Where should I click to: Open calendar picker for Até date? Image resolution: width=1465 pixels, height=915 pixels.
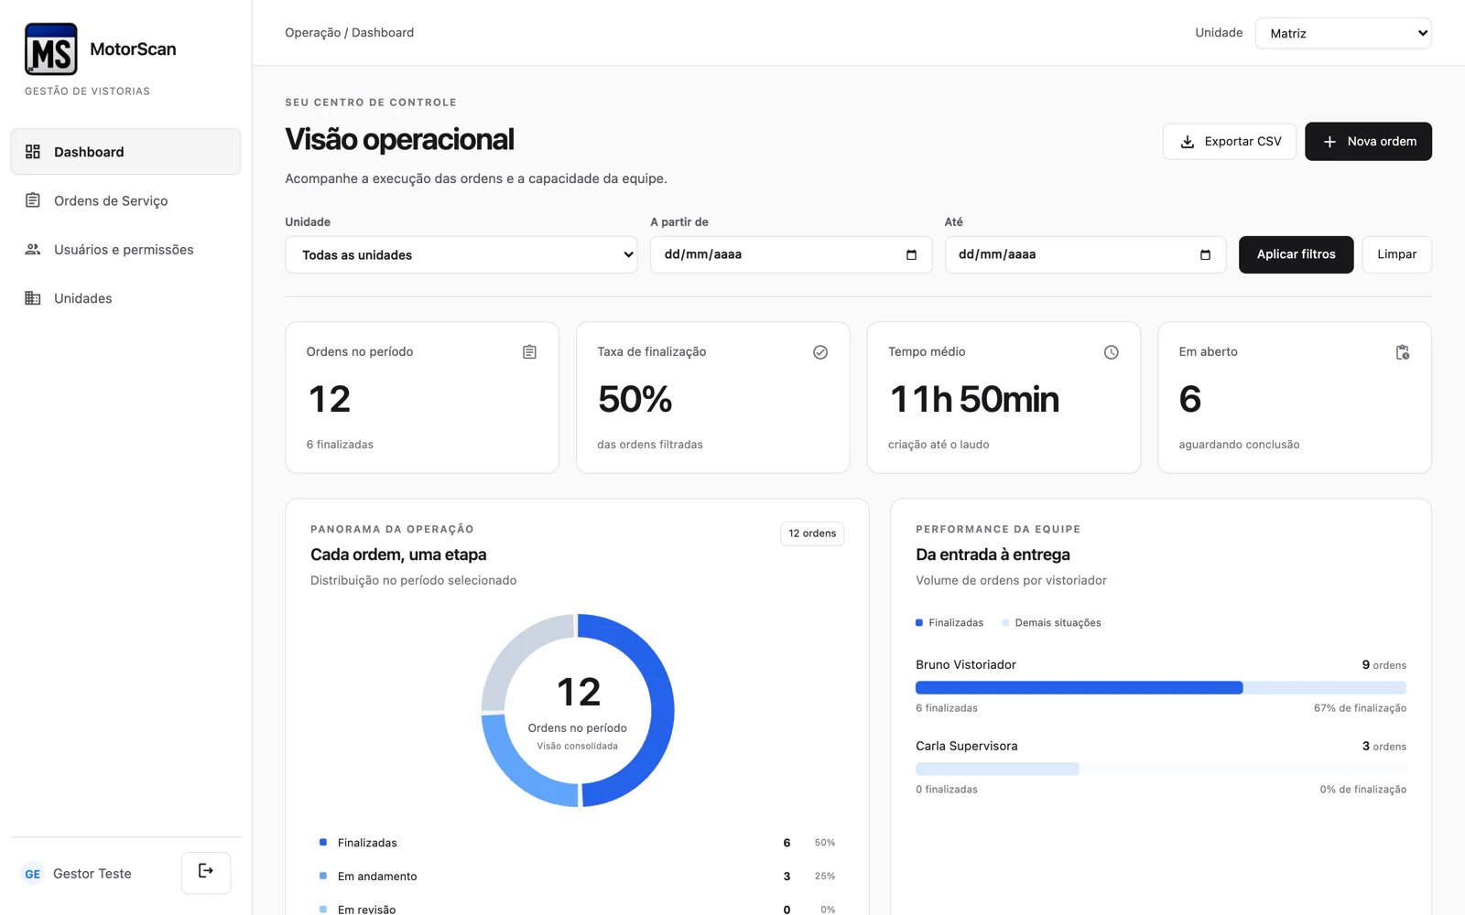click(x=1205, y=255)
